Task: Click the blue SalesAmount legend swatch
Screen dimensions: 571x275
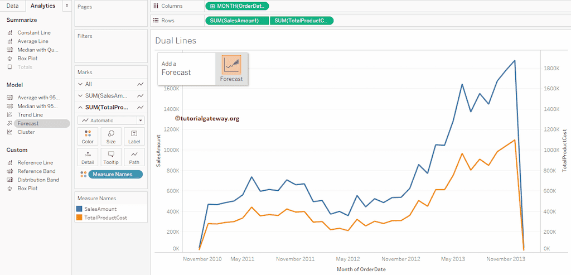Action: [80, 209]
